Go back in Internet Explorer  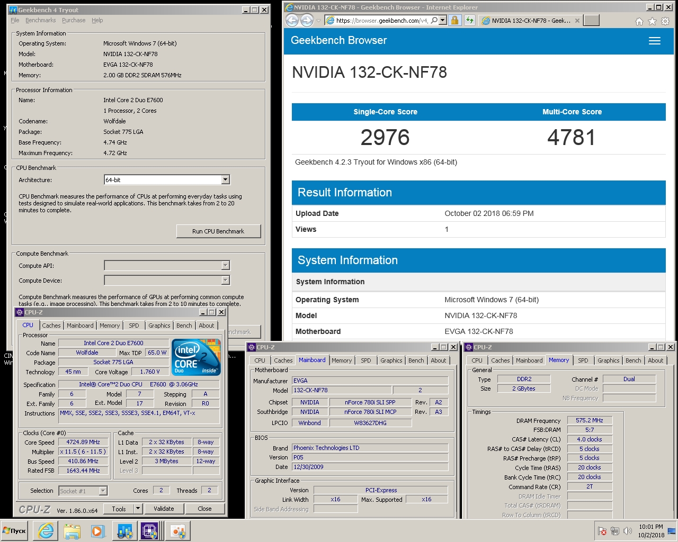click(x=291, y=21)
